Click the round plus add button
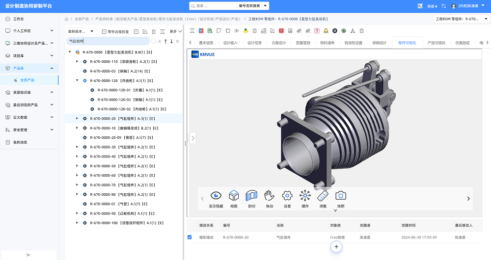This screenshot has width=491, height=260. 336,247
